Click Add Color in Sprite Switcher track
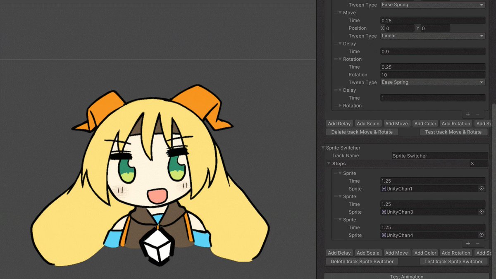The width and height of the screenshot is (496, 279). tap(425, 253)
